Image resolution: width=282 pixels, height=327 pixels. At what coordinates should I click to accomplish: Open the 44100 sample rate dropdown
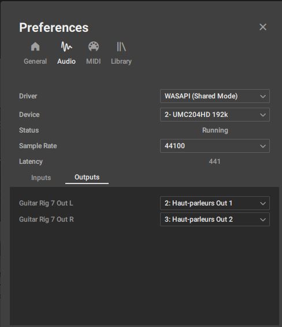click(215, 146)
